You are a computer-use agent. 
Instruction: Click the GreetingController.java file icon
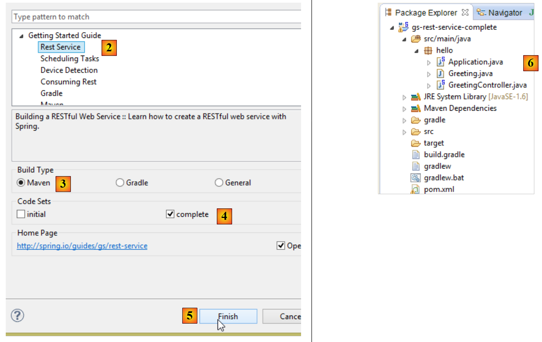440,85
